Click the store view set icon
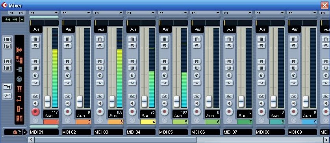Screen dimensions: 330x143 point(7,20)
